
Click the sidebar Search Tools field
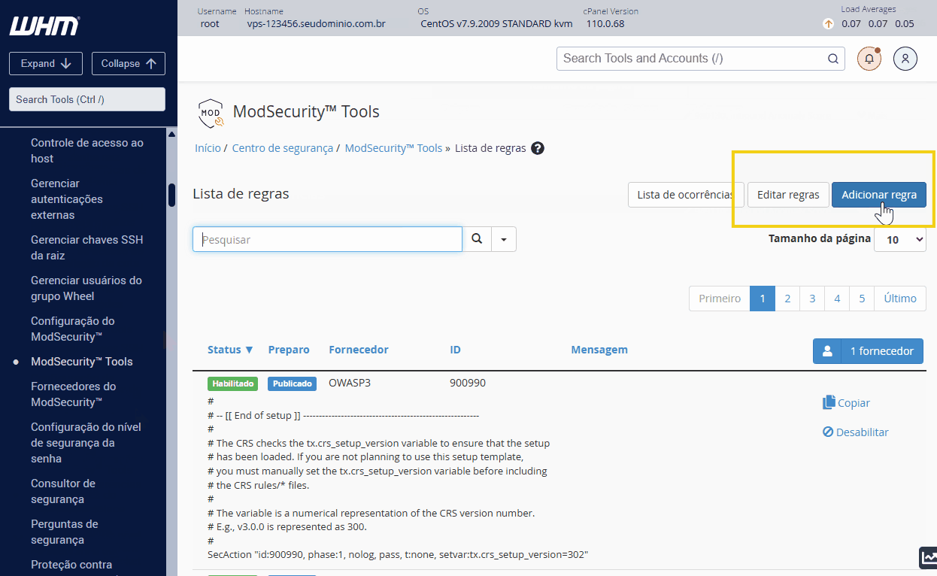(86, 99)
